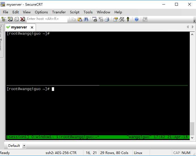Click the Enter host input field
The height and width of the screenshot is (156, 196).
(x=47, y=19)
